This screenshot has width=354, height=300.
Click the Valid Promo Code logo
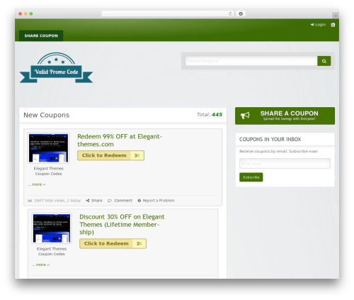point(56,68)
